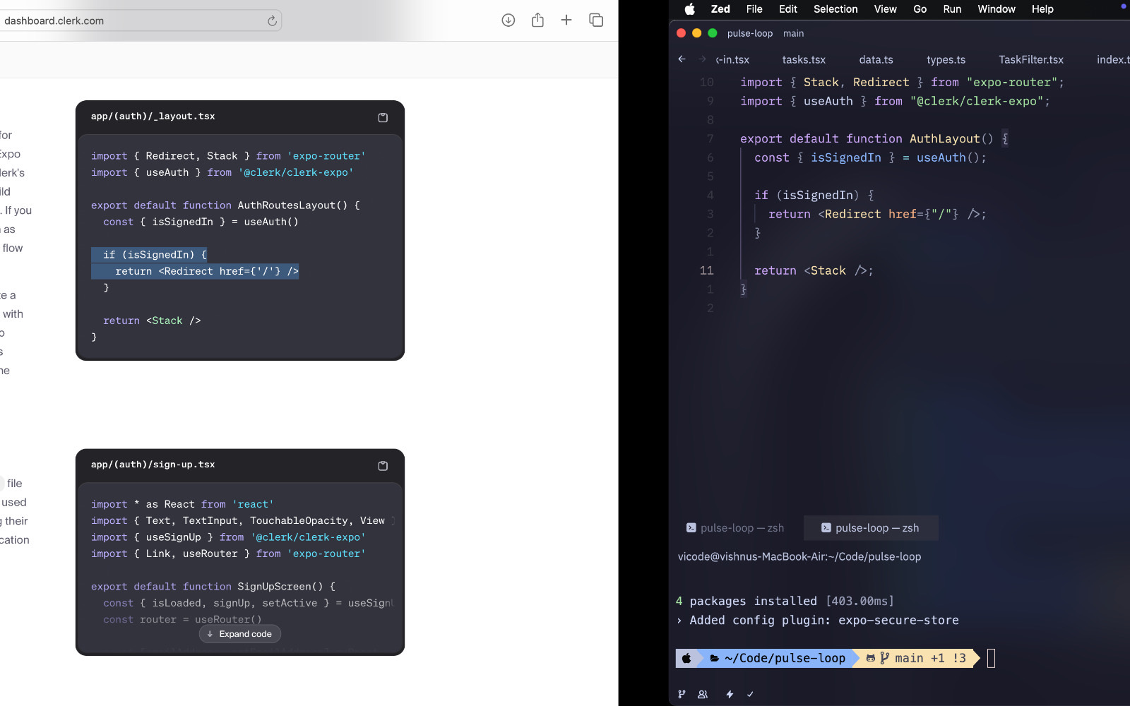Show Safari tab overview
Screen dimensions: 1130x706
596,20
